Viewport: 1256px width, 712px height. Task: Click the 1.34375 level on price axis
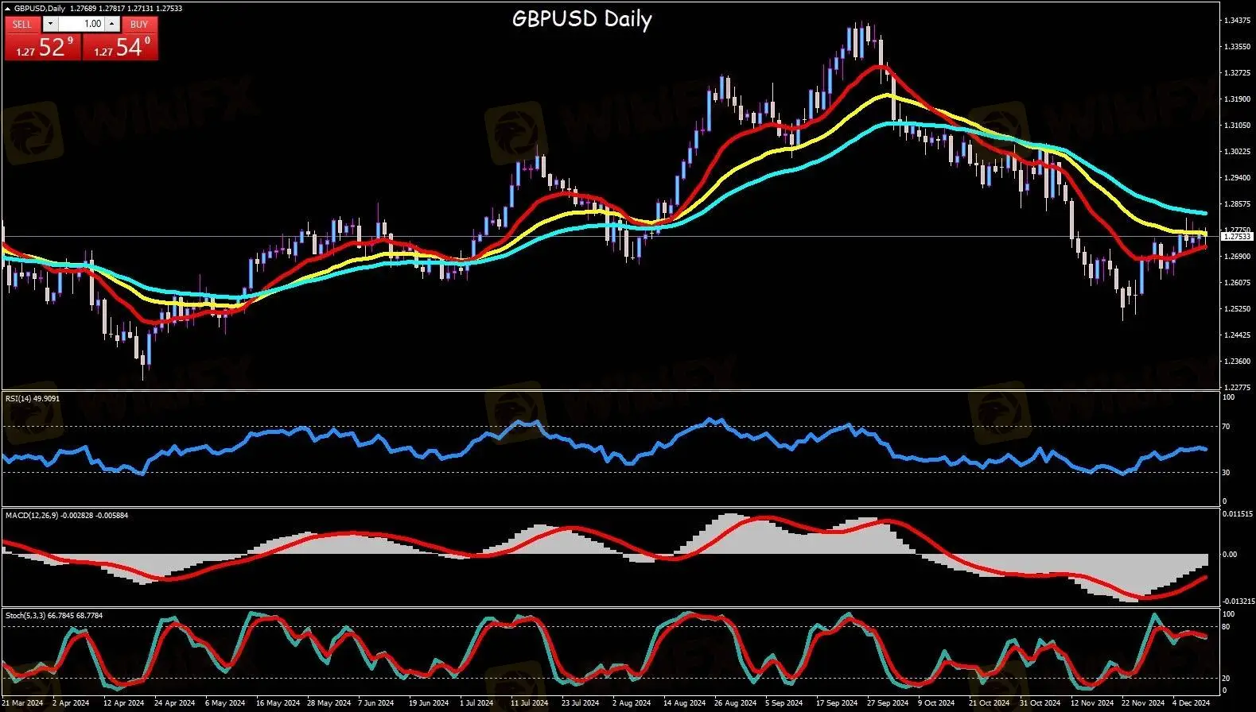1236,21
